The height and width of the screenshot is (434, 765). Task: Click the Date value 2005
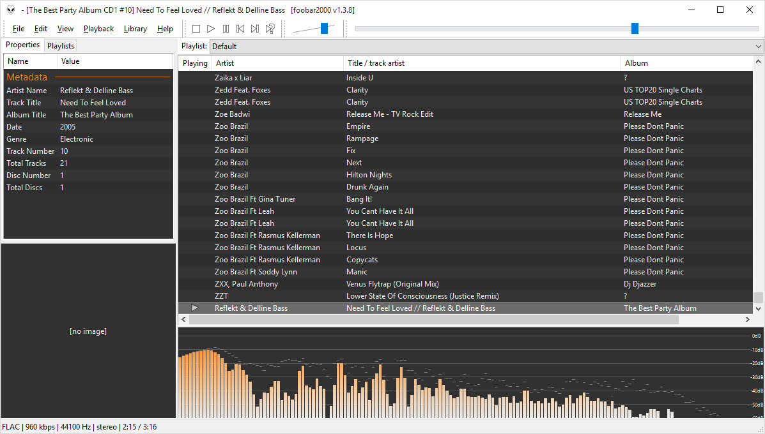(x=68, y=127)
